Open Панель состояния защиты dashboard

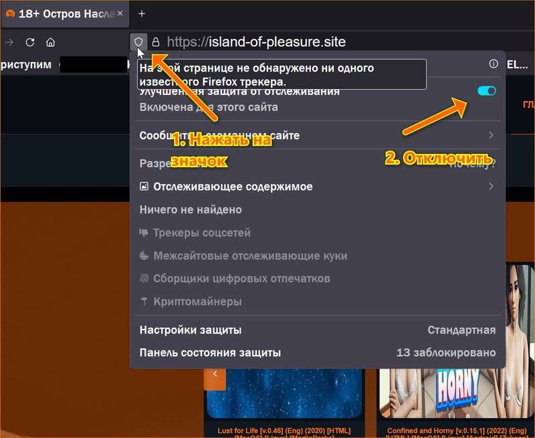tap(210, 352)
